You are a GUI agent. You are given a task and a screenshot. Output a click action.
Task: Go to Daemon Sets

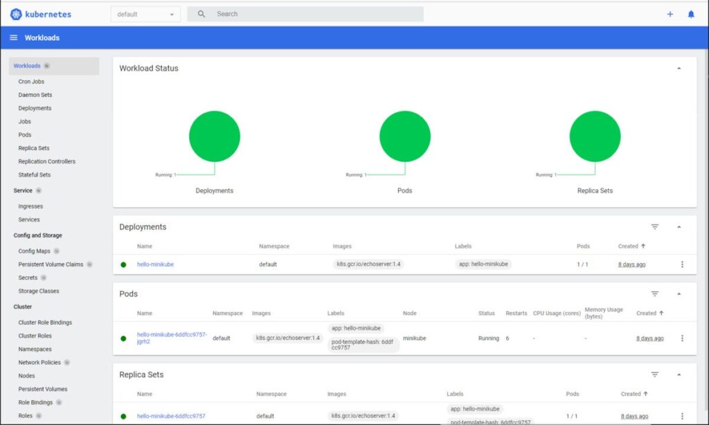click(x=35, y=95)
